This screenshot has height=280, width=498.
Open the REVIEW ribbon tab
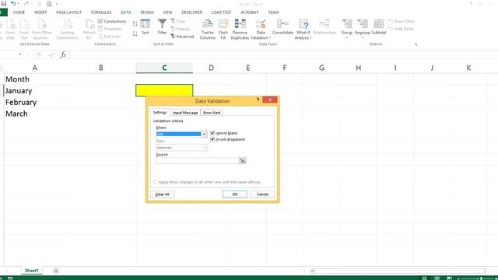tap(147, 12)
